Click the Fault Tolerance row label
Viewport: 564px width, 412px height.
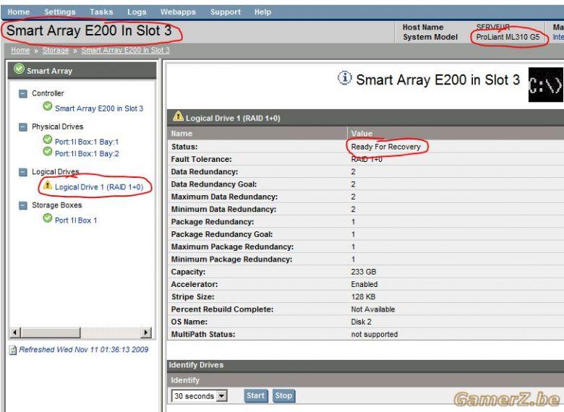[x=201, y=159]
